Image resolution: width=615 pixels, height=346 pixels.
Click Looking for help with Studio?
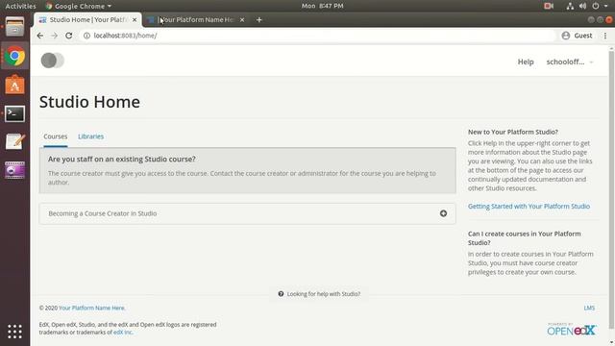coord(324,294)
